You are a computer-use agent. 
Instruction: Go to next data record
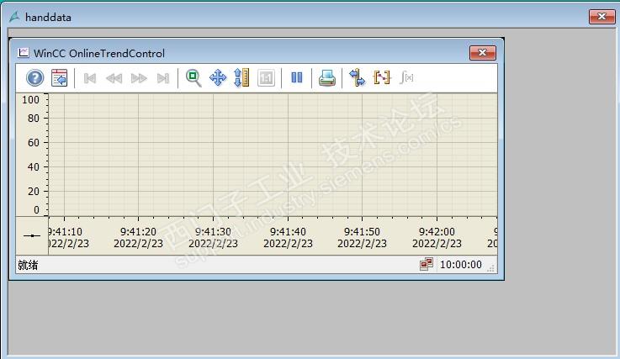click(139, 78)
